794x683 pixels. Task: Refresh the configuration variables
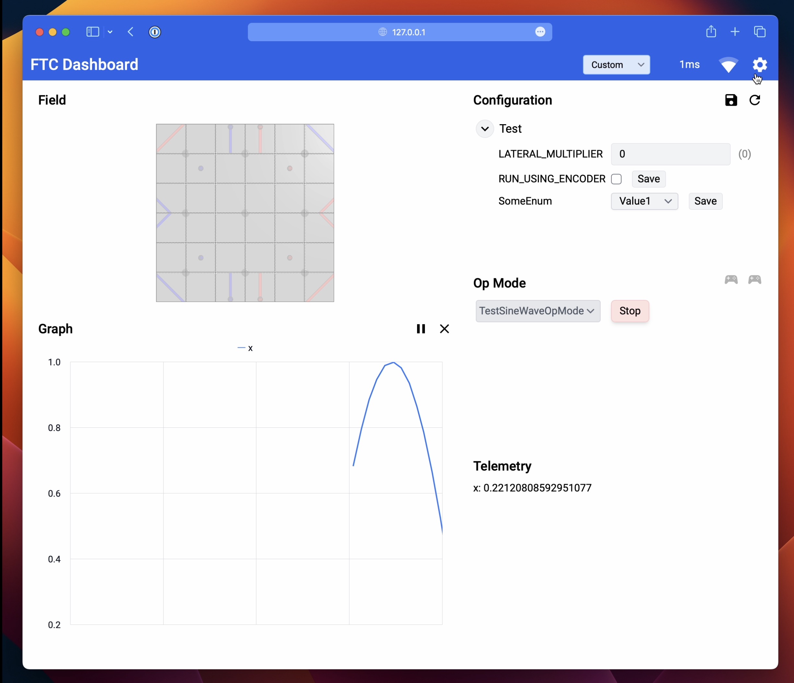[754, 100]
